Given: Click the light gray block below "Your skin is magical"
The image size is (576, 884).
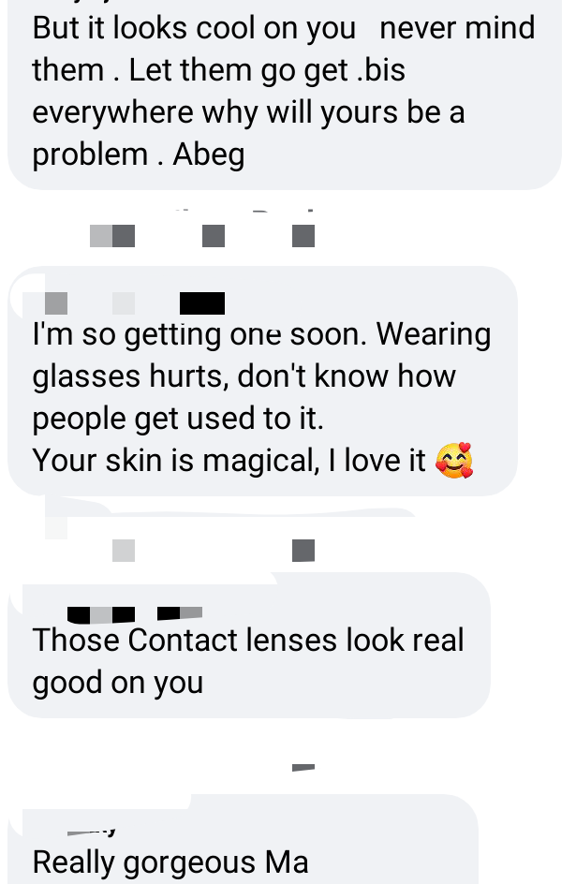Looking at the screenshot, I should (124, 551).
